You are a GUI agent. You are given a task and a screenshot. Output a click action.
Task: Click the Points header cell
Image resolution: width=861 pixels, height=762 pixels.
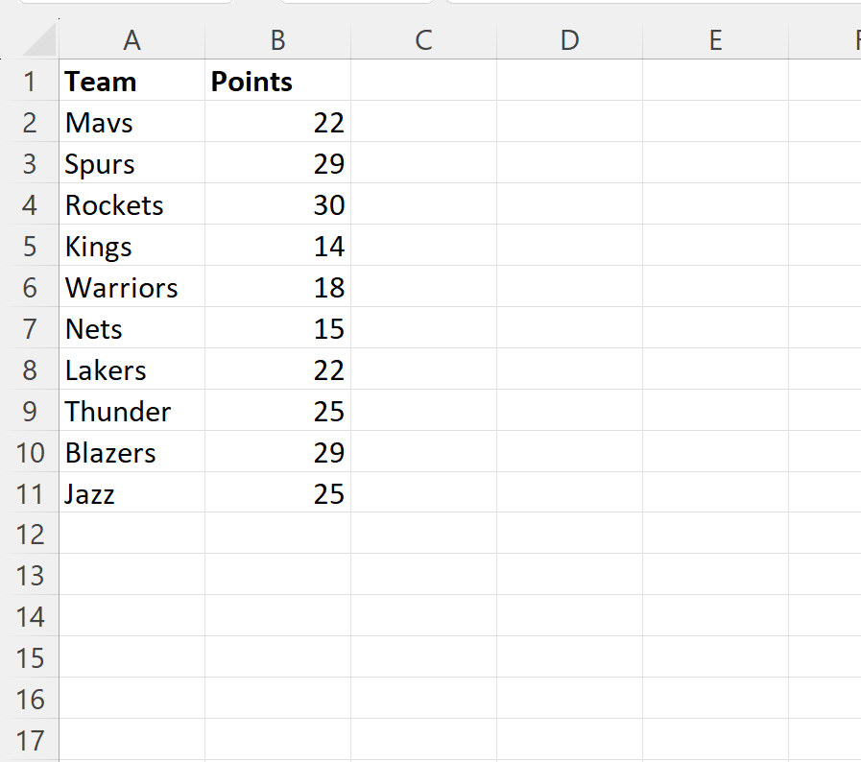tap(277, 82)
